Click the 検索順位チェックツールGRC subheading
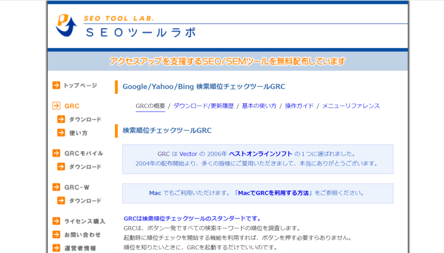The width and height of the screenshot is (444, 253). [x=167, y=130]
